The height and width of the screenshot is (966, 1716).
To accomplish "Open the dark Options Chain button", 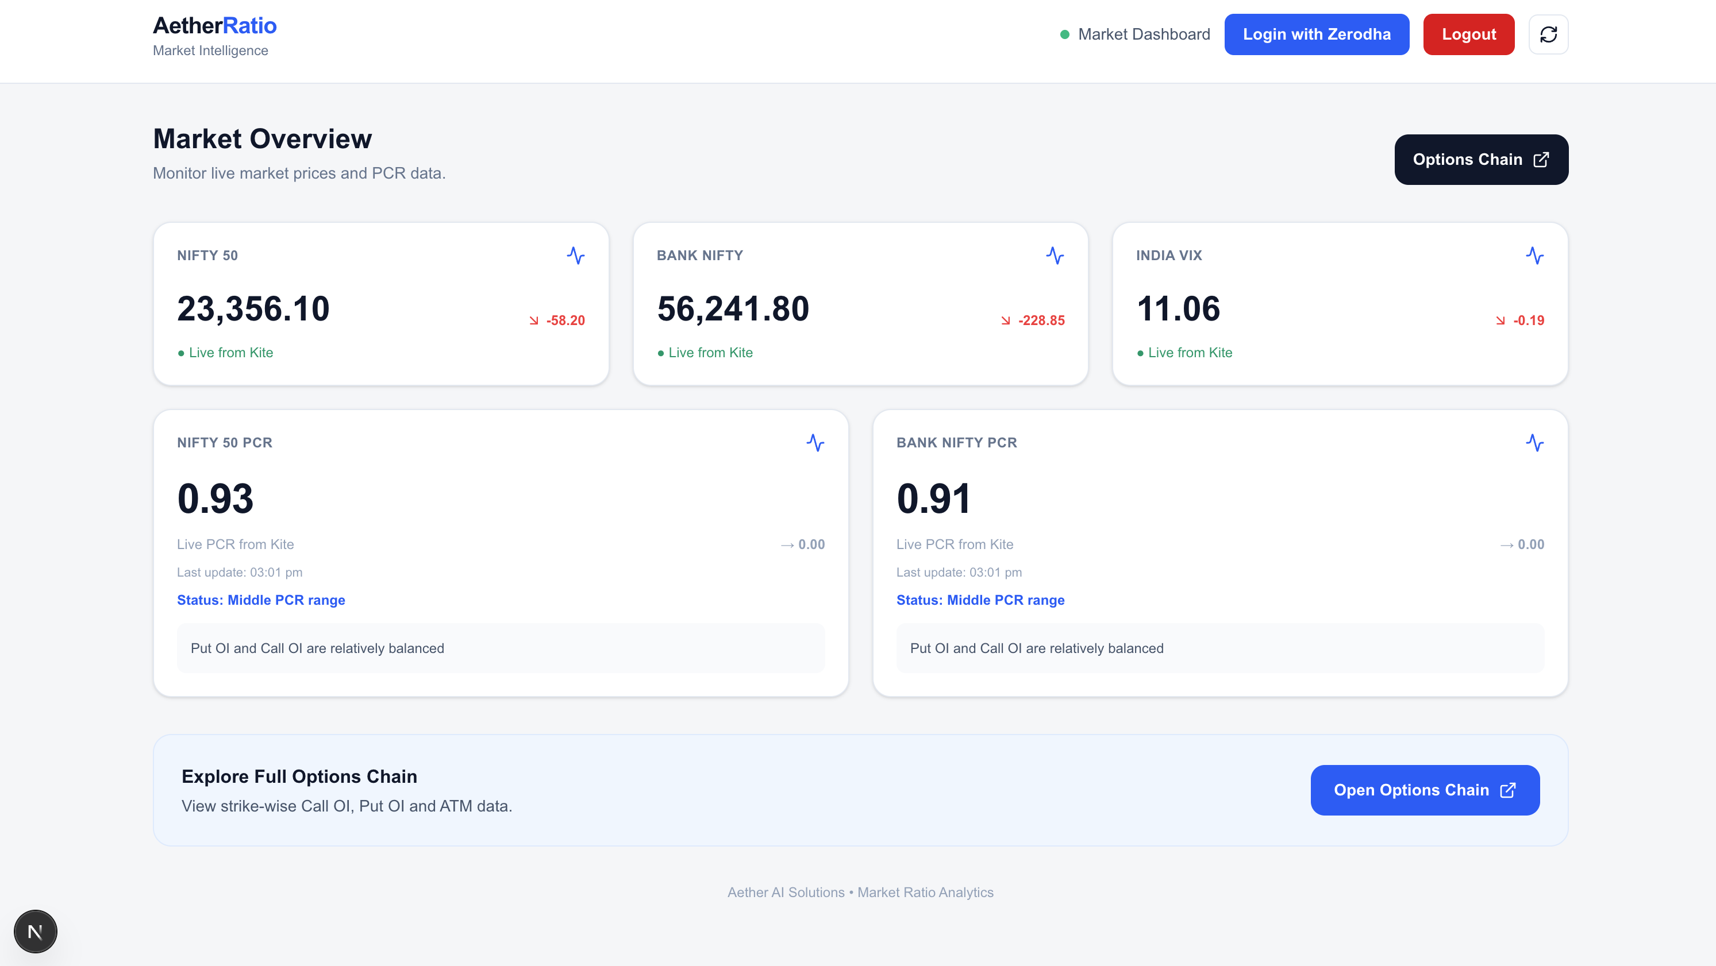I will click(1481, 160).
